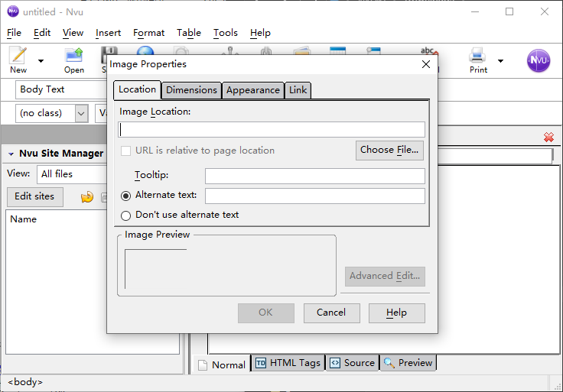This screenshot has width=563, height=392.
Task: Select the Location tab in Image Properties
Action: click(x=137, y=89)
